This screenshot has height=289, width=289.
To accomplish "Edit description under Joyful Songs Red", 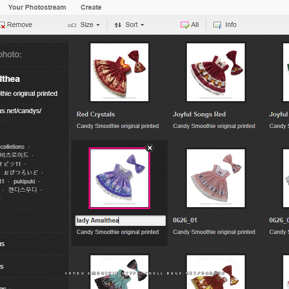I will click(x=214, y=126).
